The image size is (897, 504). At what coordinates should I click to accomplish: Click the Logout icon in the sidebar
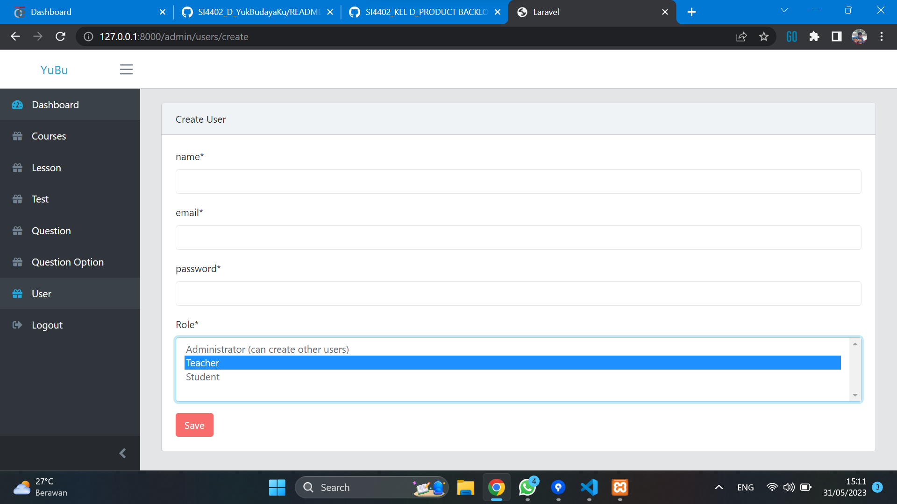17,325
